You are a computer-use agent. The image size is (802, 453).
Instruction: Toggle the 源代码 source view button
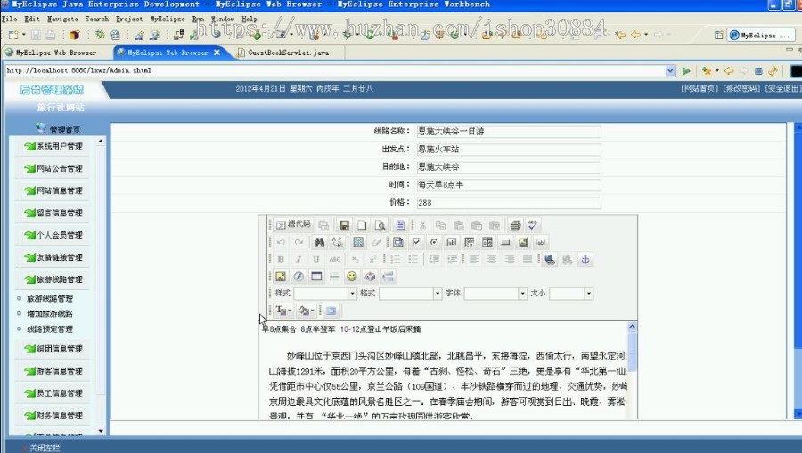click(293, 224)
